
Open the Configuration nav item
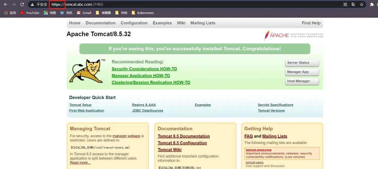(134, 23)
